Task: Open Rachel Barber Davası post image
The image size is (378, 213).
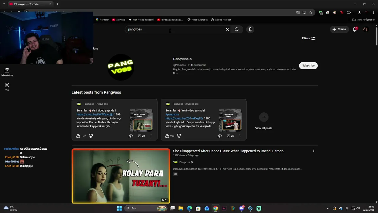Action: [x=141, y=120]
